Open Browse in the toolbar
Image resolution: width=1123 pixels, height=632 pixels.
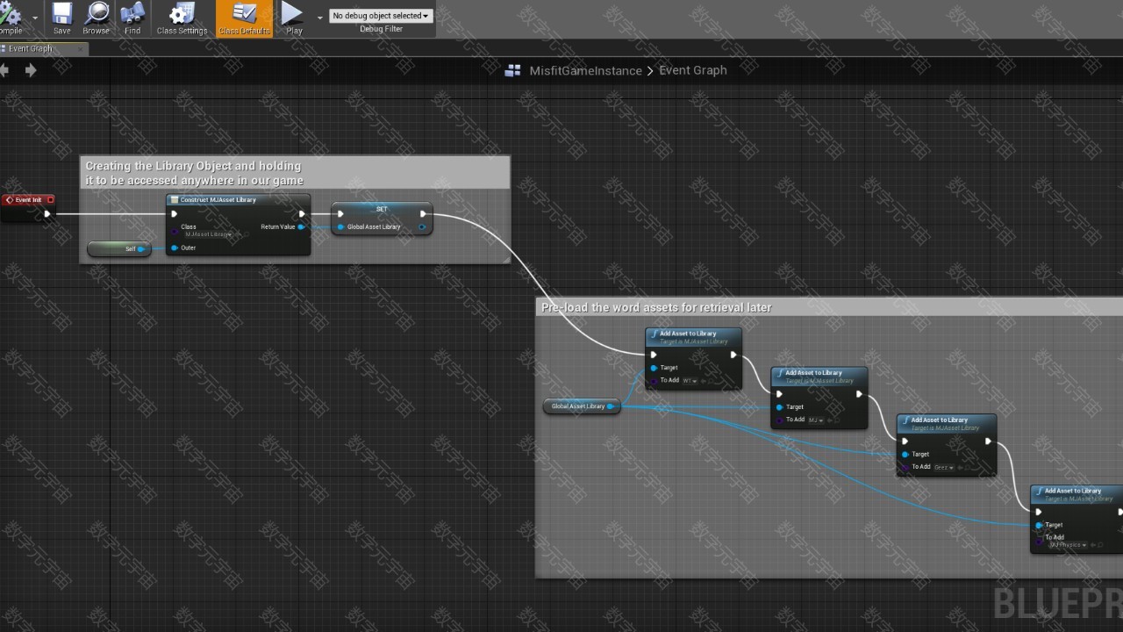(x=97, y=18)
